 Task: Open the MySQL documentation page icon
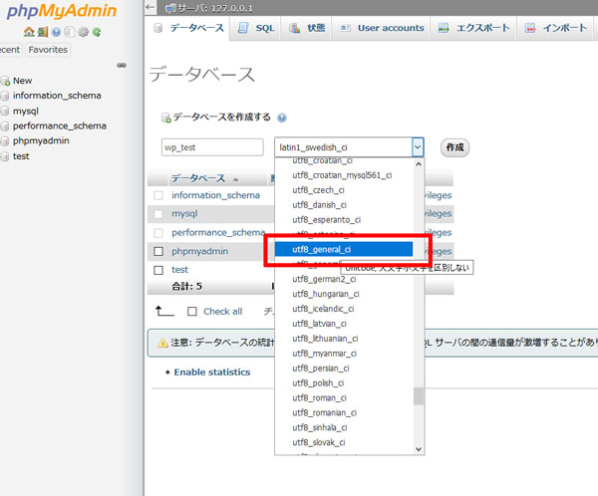(x=70, y=32)
